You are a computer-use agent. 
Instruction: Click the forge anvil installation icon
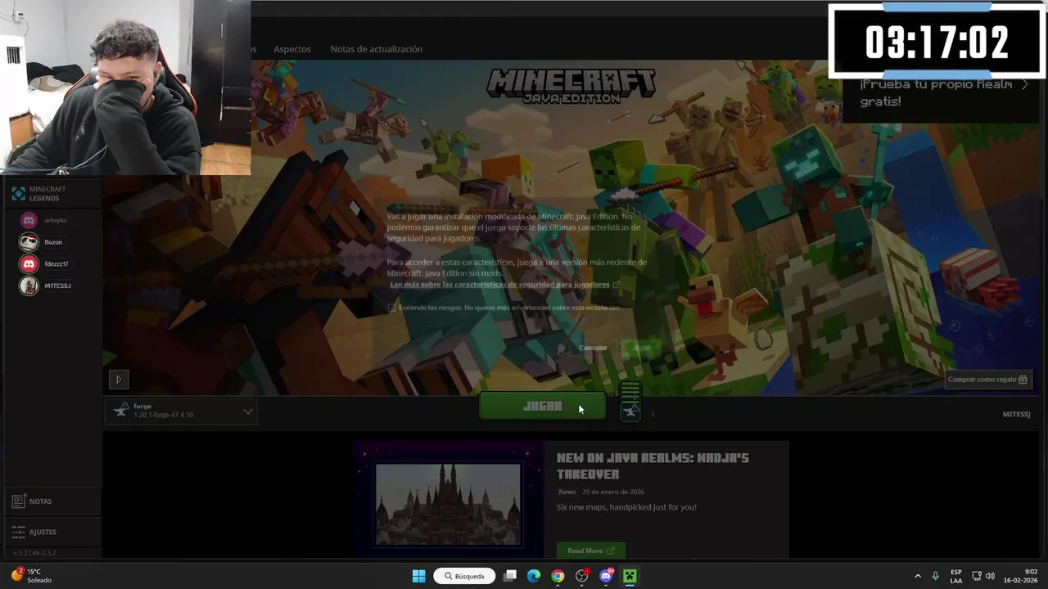[x=121, y=411]
